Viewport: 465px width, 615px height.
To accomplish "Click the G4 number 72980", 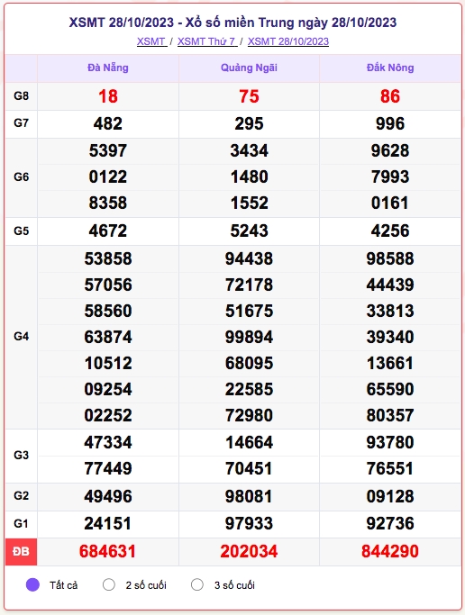I will coord(249,416).
